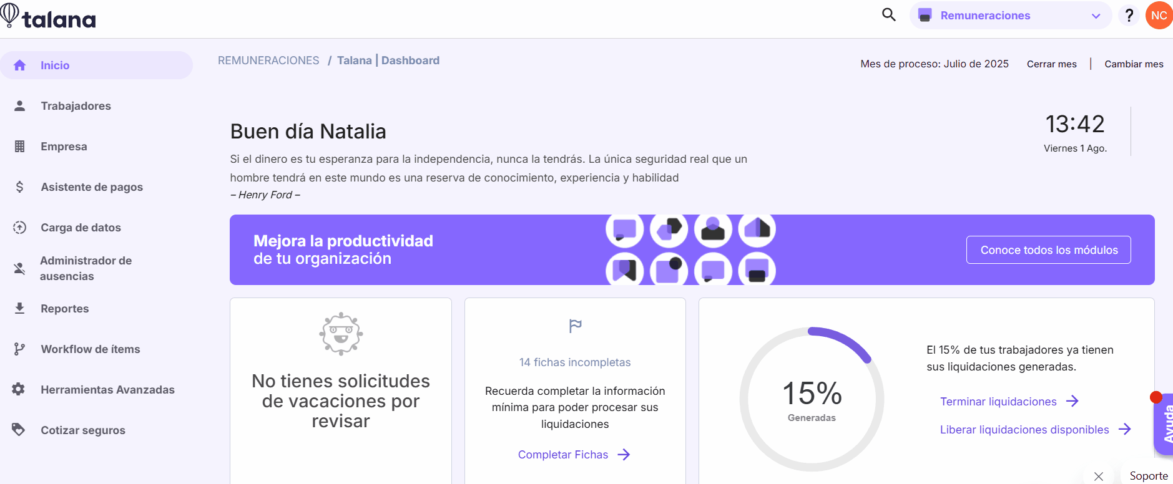Click Dashboard breadcrumb link
Image resolution: width=1173 pixels, height=484 pixels.
tap(410, 60)
